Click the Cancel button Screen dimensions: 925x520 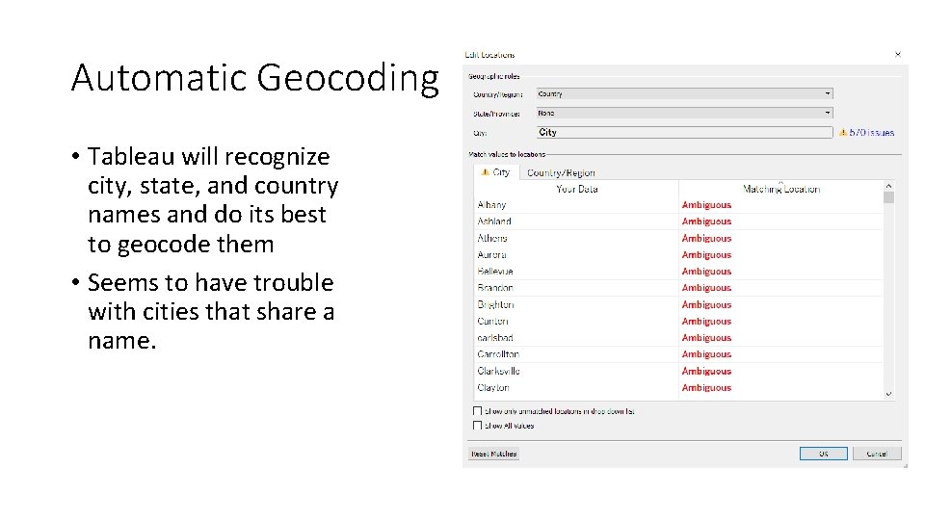click(x=877, y=454)
